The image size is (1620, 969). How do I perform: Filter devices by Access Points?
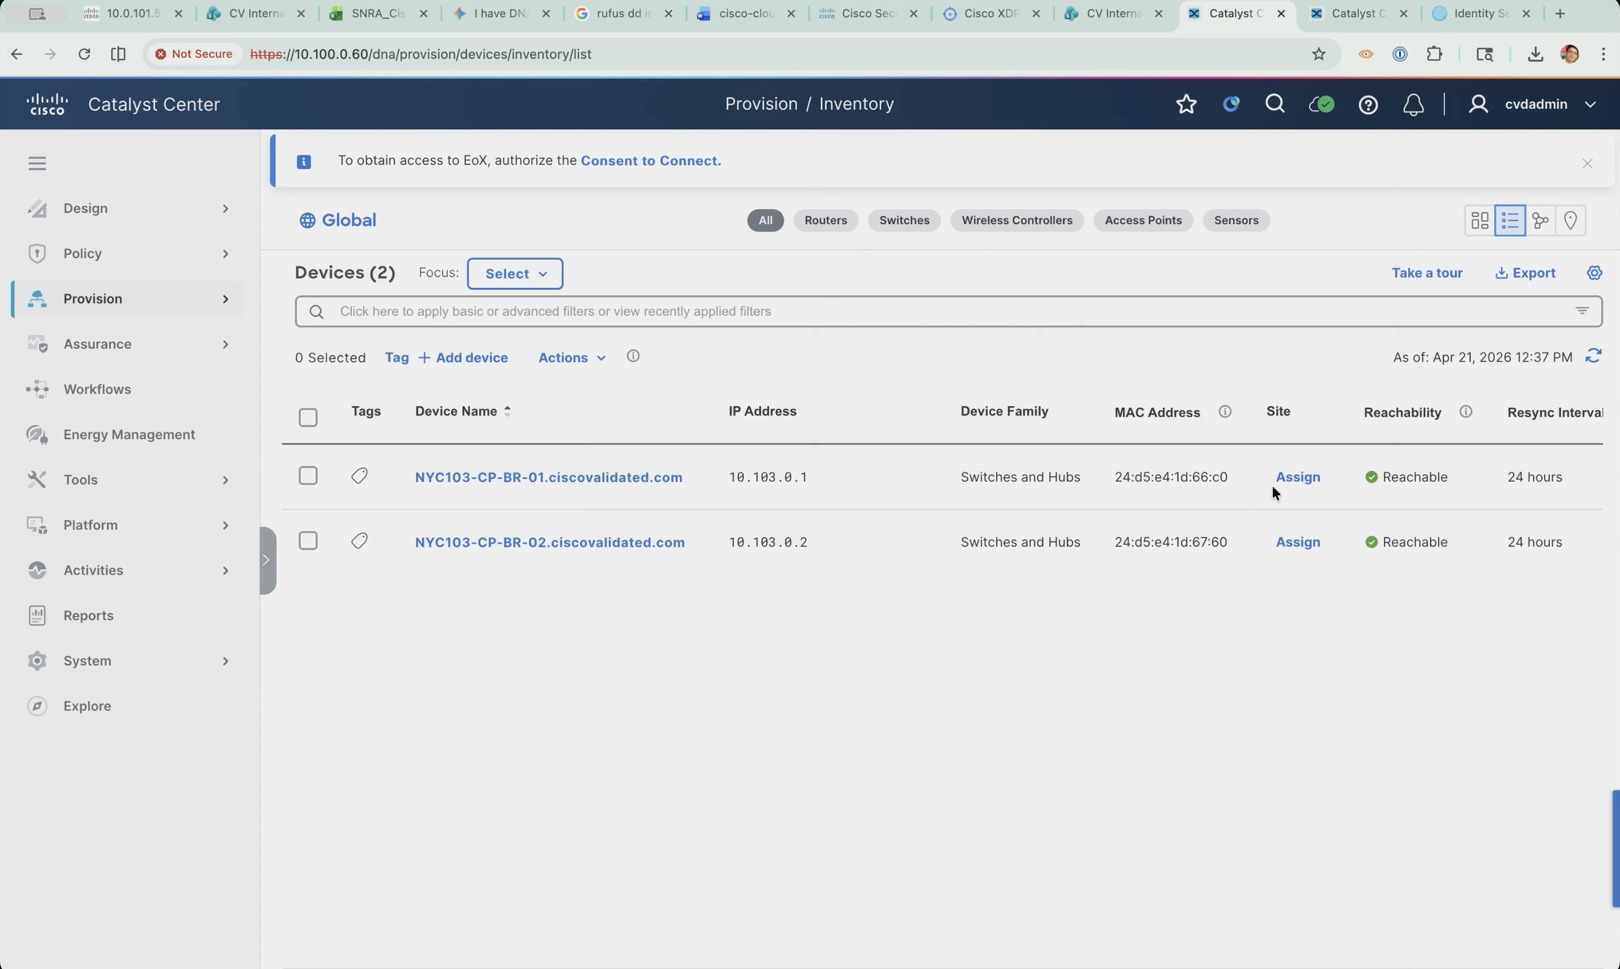coord(1143,220)
